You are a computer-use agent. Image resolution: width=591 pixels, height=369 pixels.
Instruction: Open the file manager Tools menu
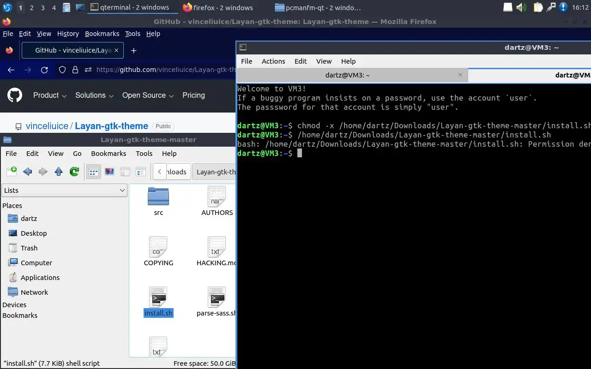coord(144,153)
